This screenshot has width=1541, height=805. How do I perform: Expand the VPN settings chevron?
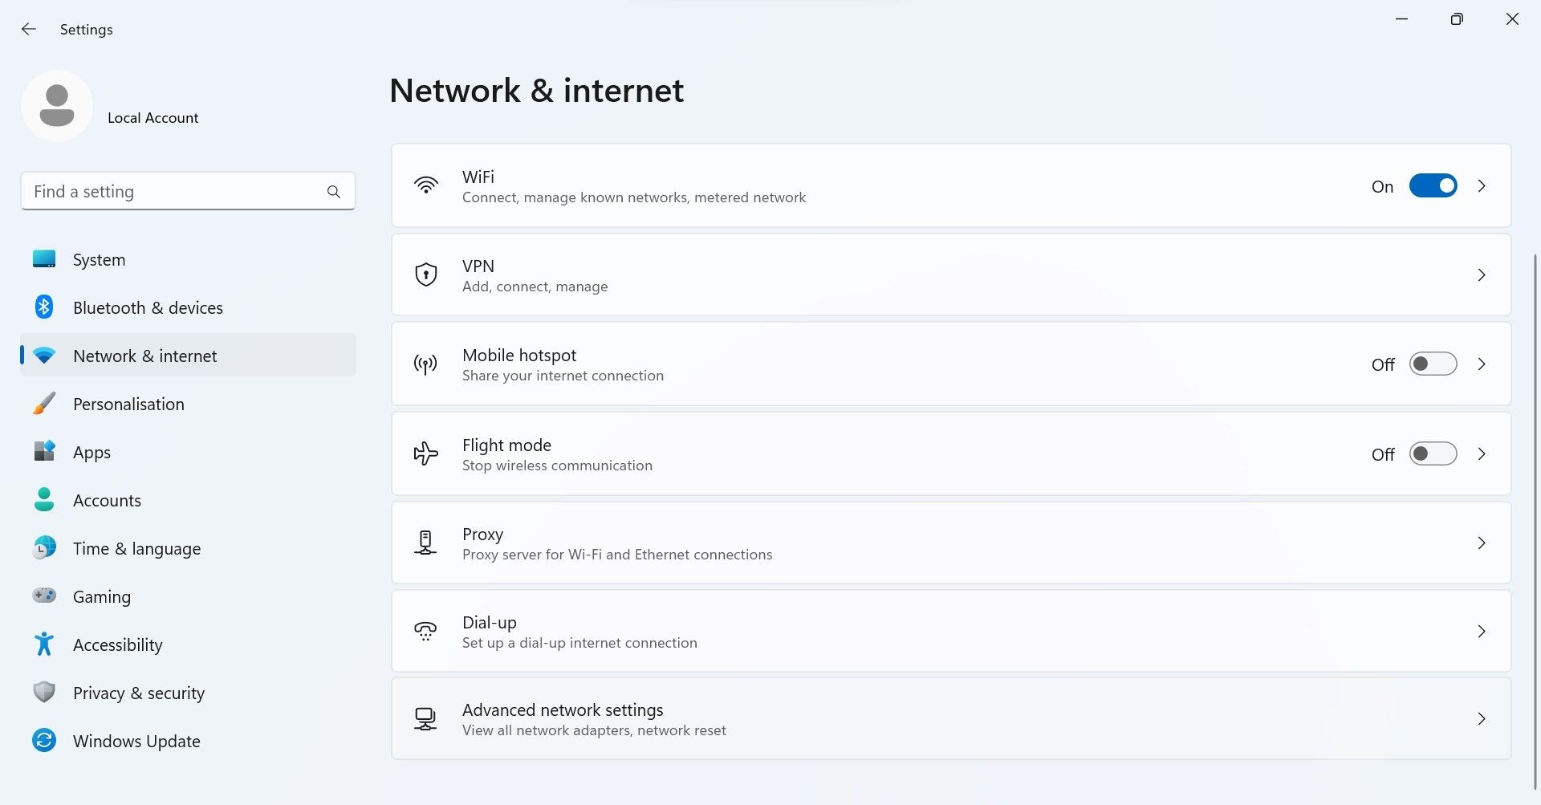[1482, 275]
